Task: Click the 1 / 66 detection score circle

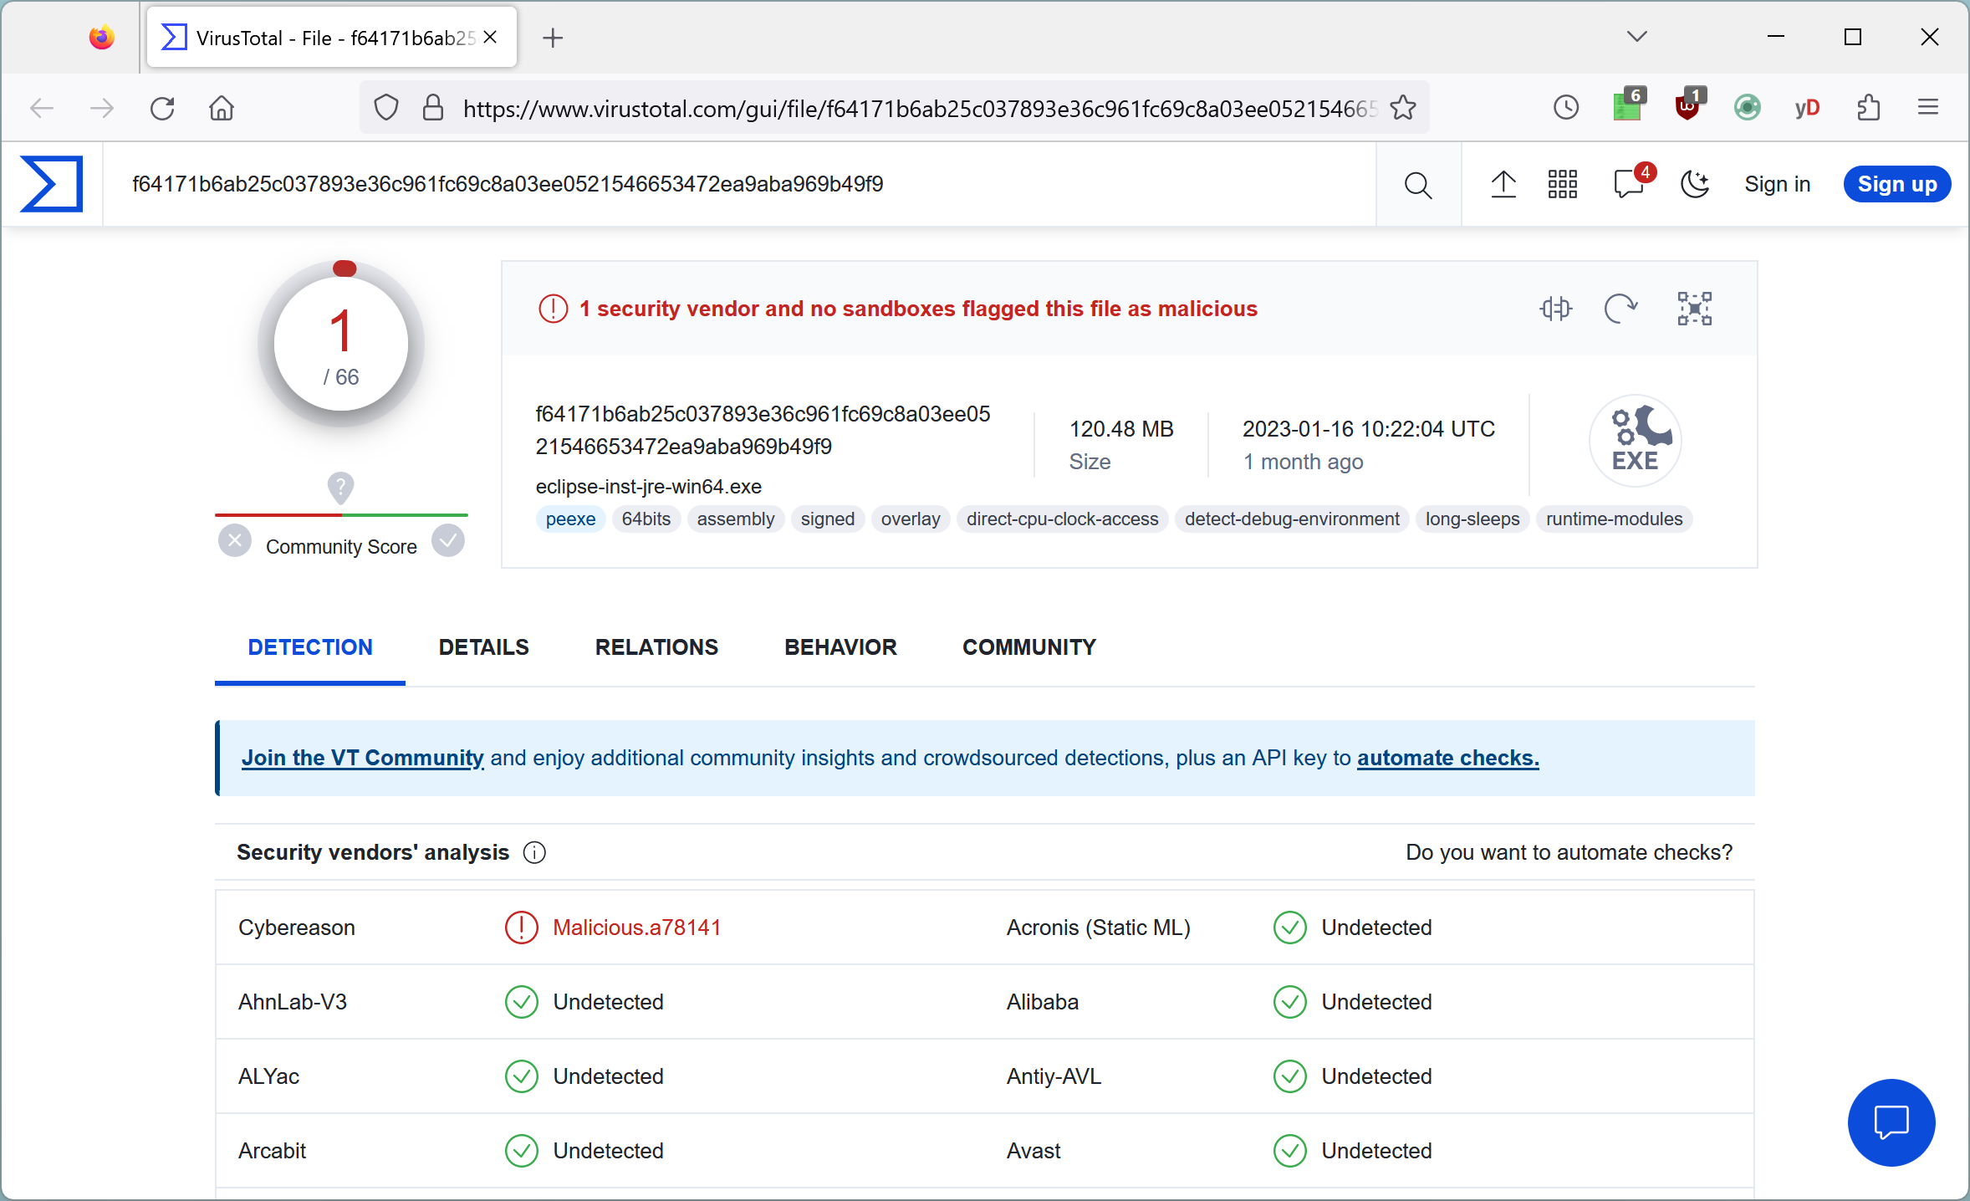Action: (x=341, y=345)
